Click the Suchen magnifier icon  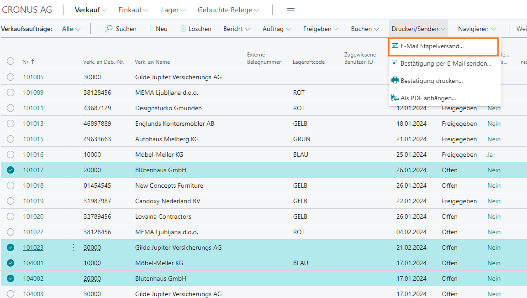coord(109,29)
